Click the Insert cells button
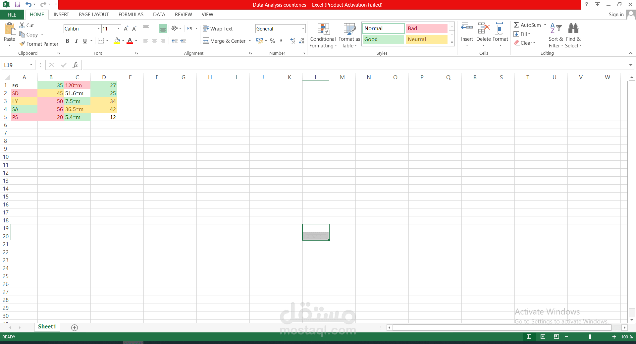Image resolution: width=636 pixels, height=344 pixels. pos(467,34)
